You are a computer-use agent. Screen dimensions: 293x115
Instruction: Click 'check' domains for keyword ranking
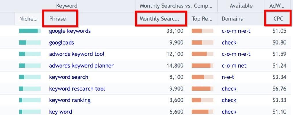point(229,100)
